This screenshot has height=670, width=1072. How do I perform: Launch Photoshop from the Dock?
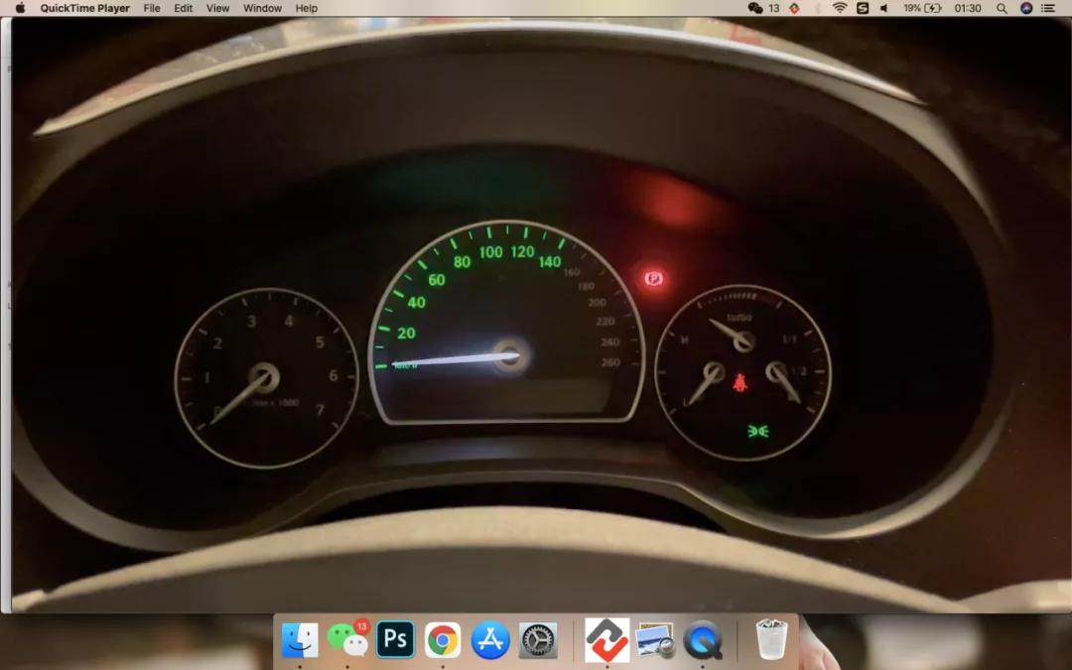click(395, 640)
